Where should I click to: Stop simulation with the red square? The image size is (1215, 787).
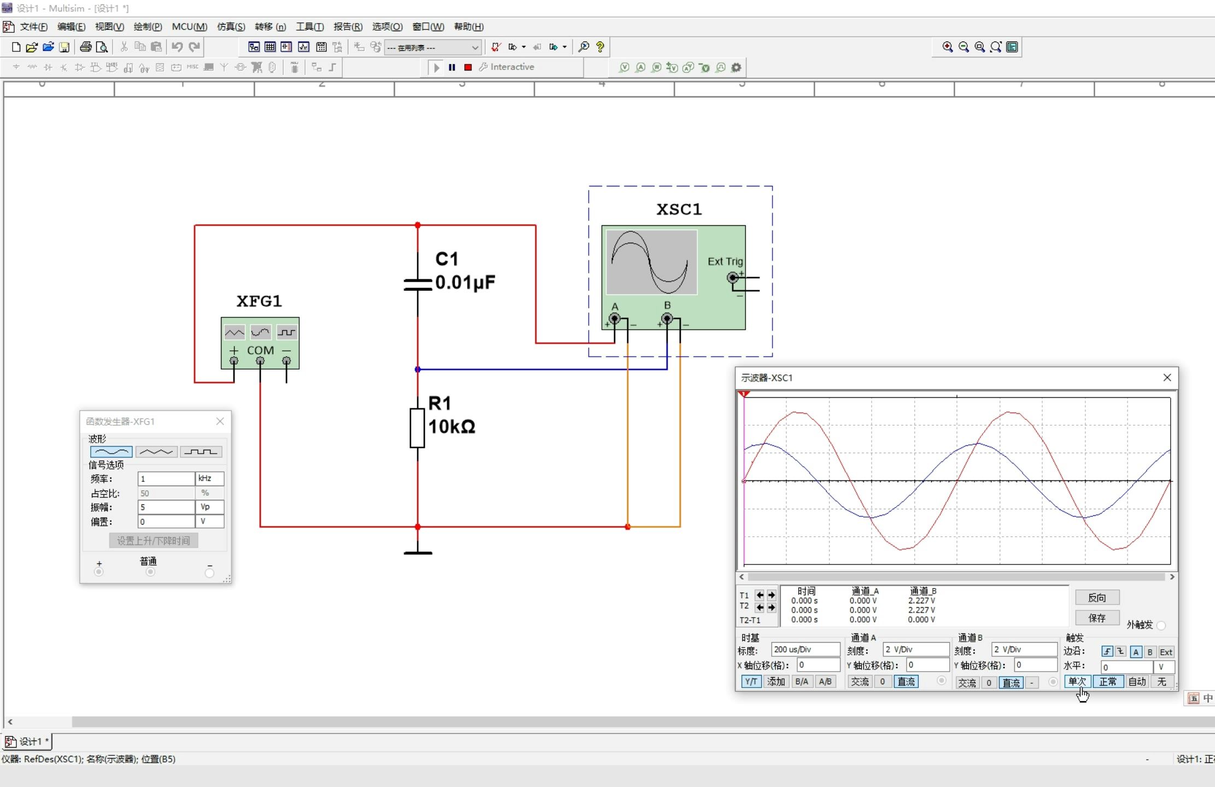click(468, 67)
